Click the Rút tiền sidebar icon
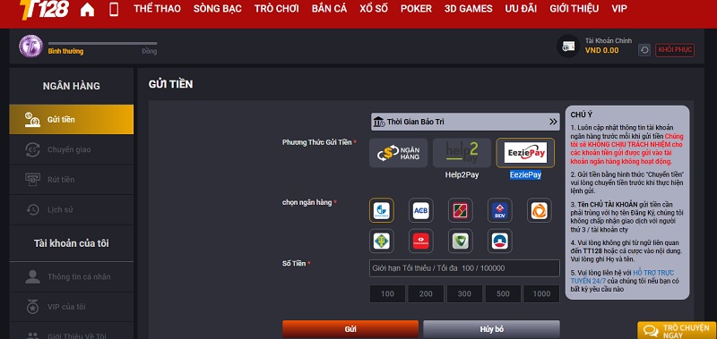 coord(32,180)
